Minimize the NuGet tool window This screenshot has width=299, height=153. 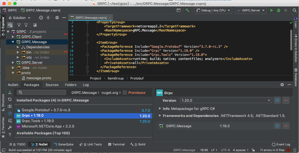click(x=289, y=85)
